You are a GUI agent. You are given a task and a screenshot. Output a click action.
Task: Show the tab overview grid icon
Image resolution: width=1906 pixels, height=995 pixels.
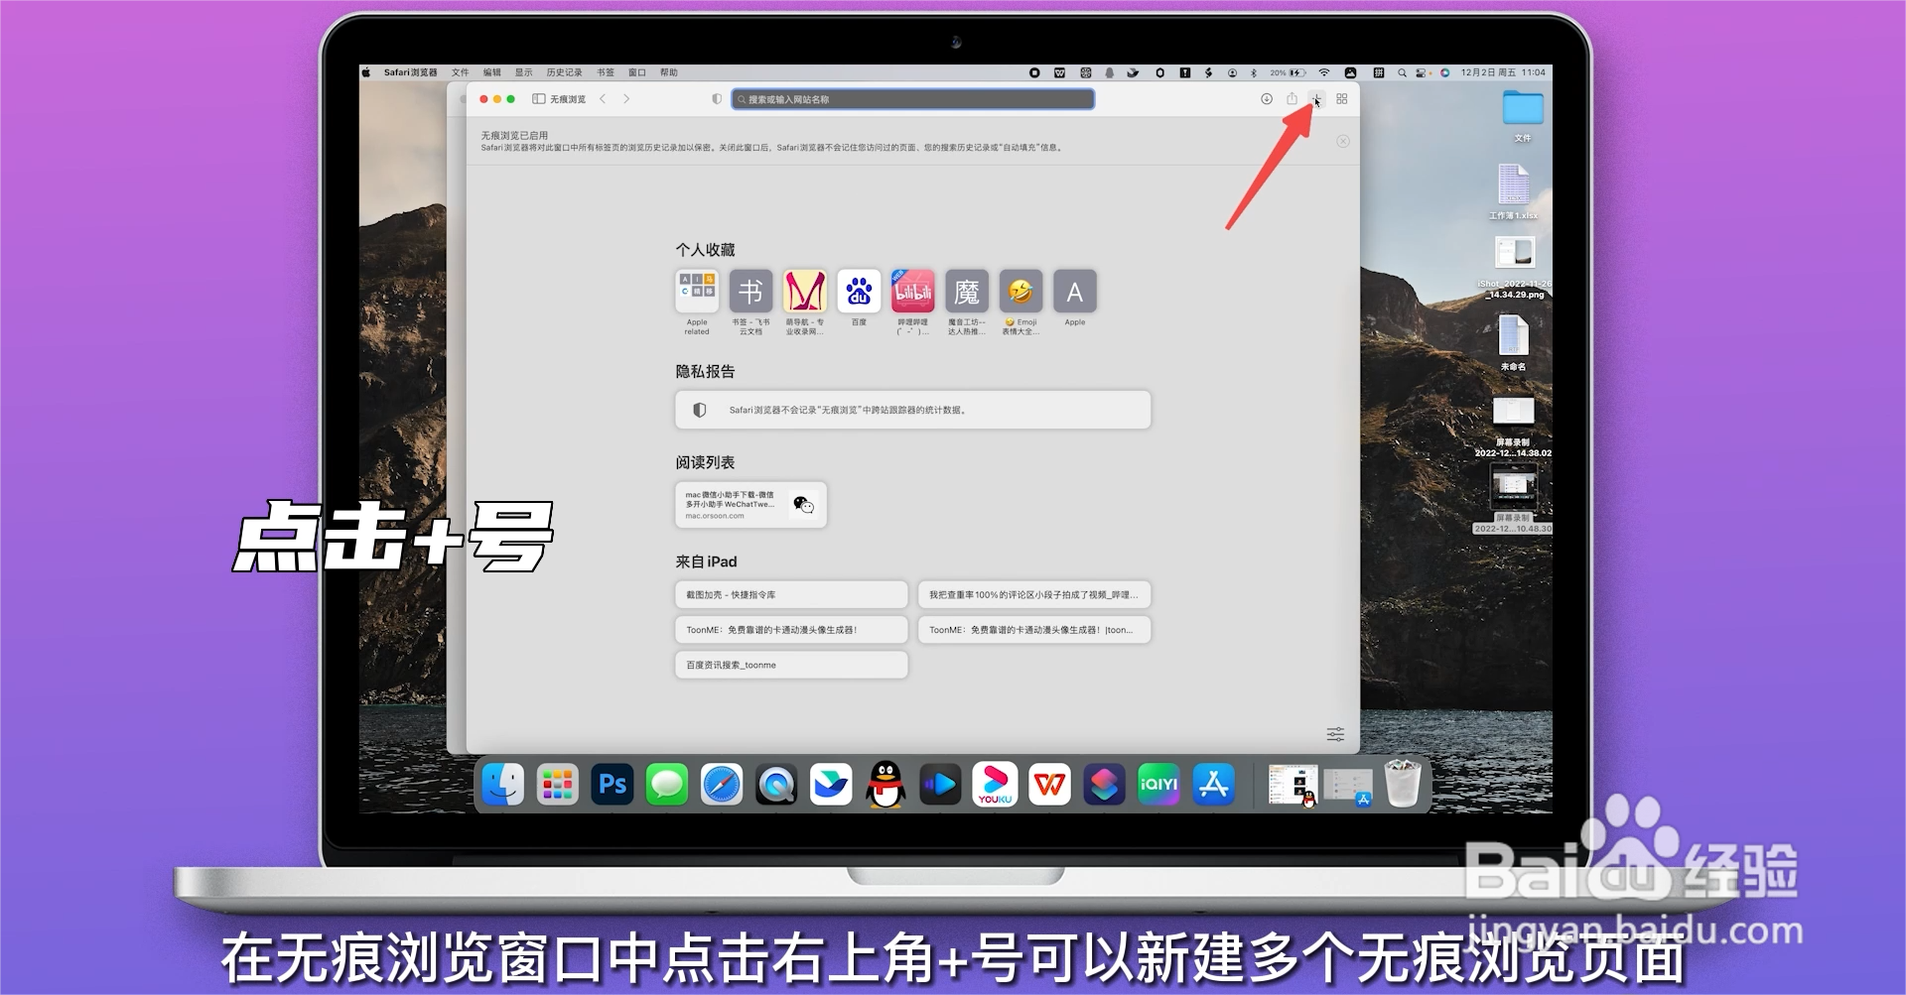(x=1341, y=98)
